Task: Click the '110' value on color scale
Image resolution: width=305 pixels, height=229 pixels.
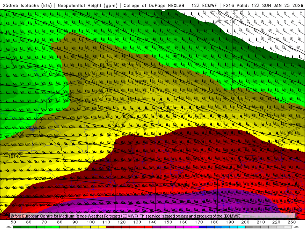Action: [106, 222]
